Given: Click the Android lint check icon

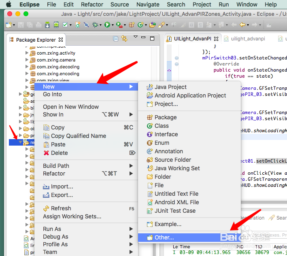Looking at the screenshot, I should point(65,25).
